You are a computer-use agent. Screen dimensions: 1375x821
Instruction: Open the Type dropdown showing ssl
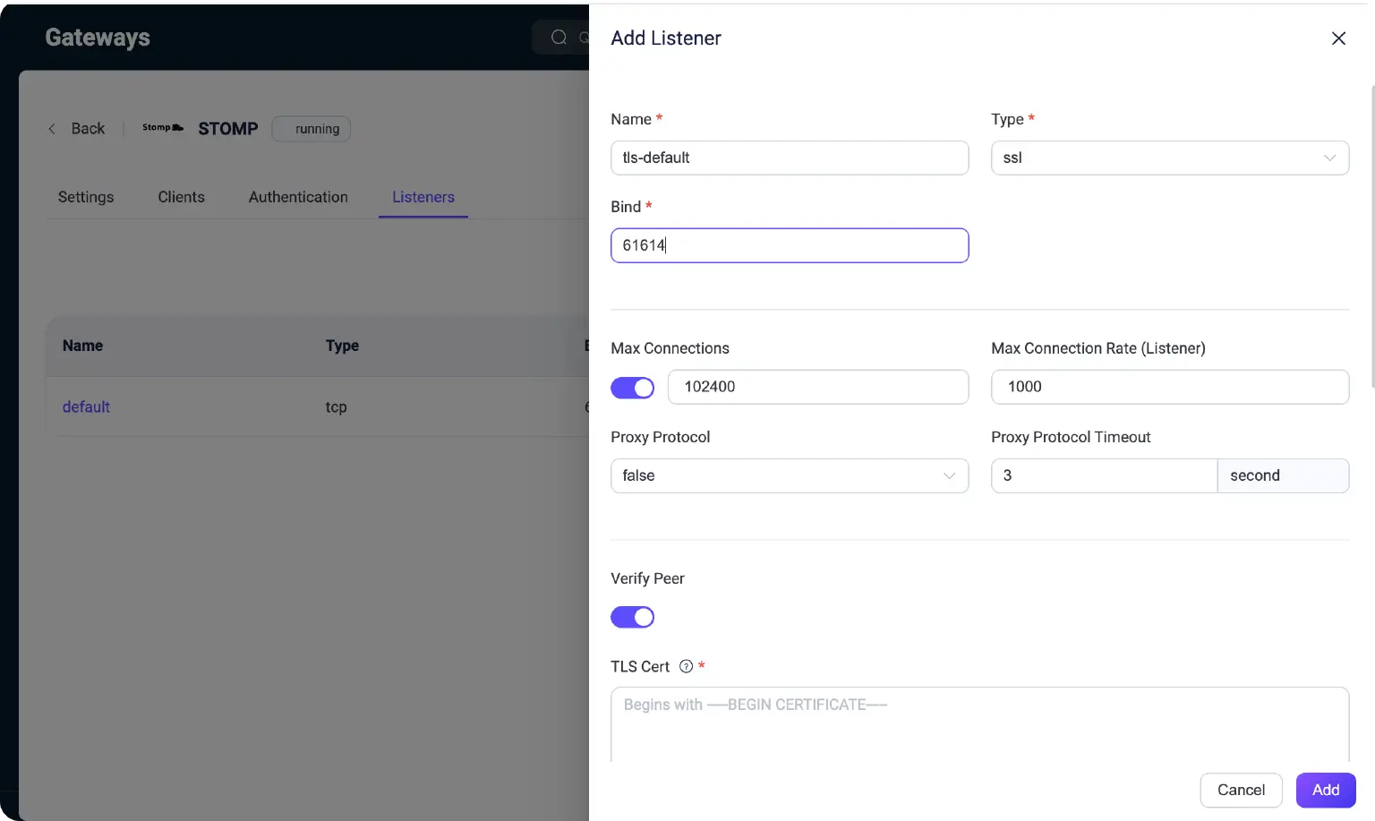(1169, 158)
